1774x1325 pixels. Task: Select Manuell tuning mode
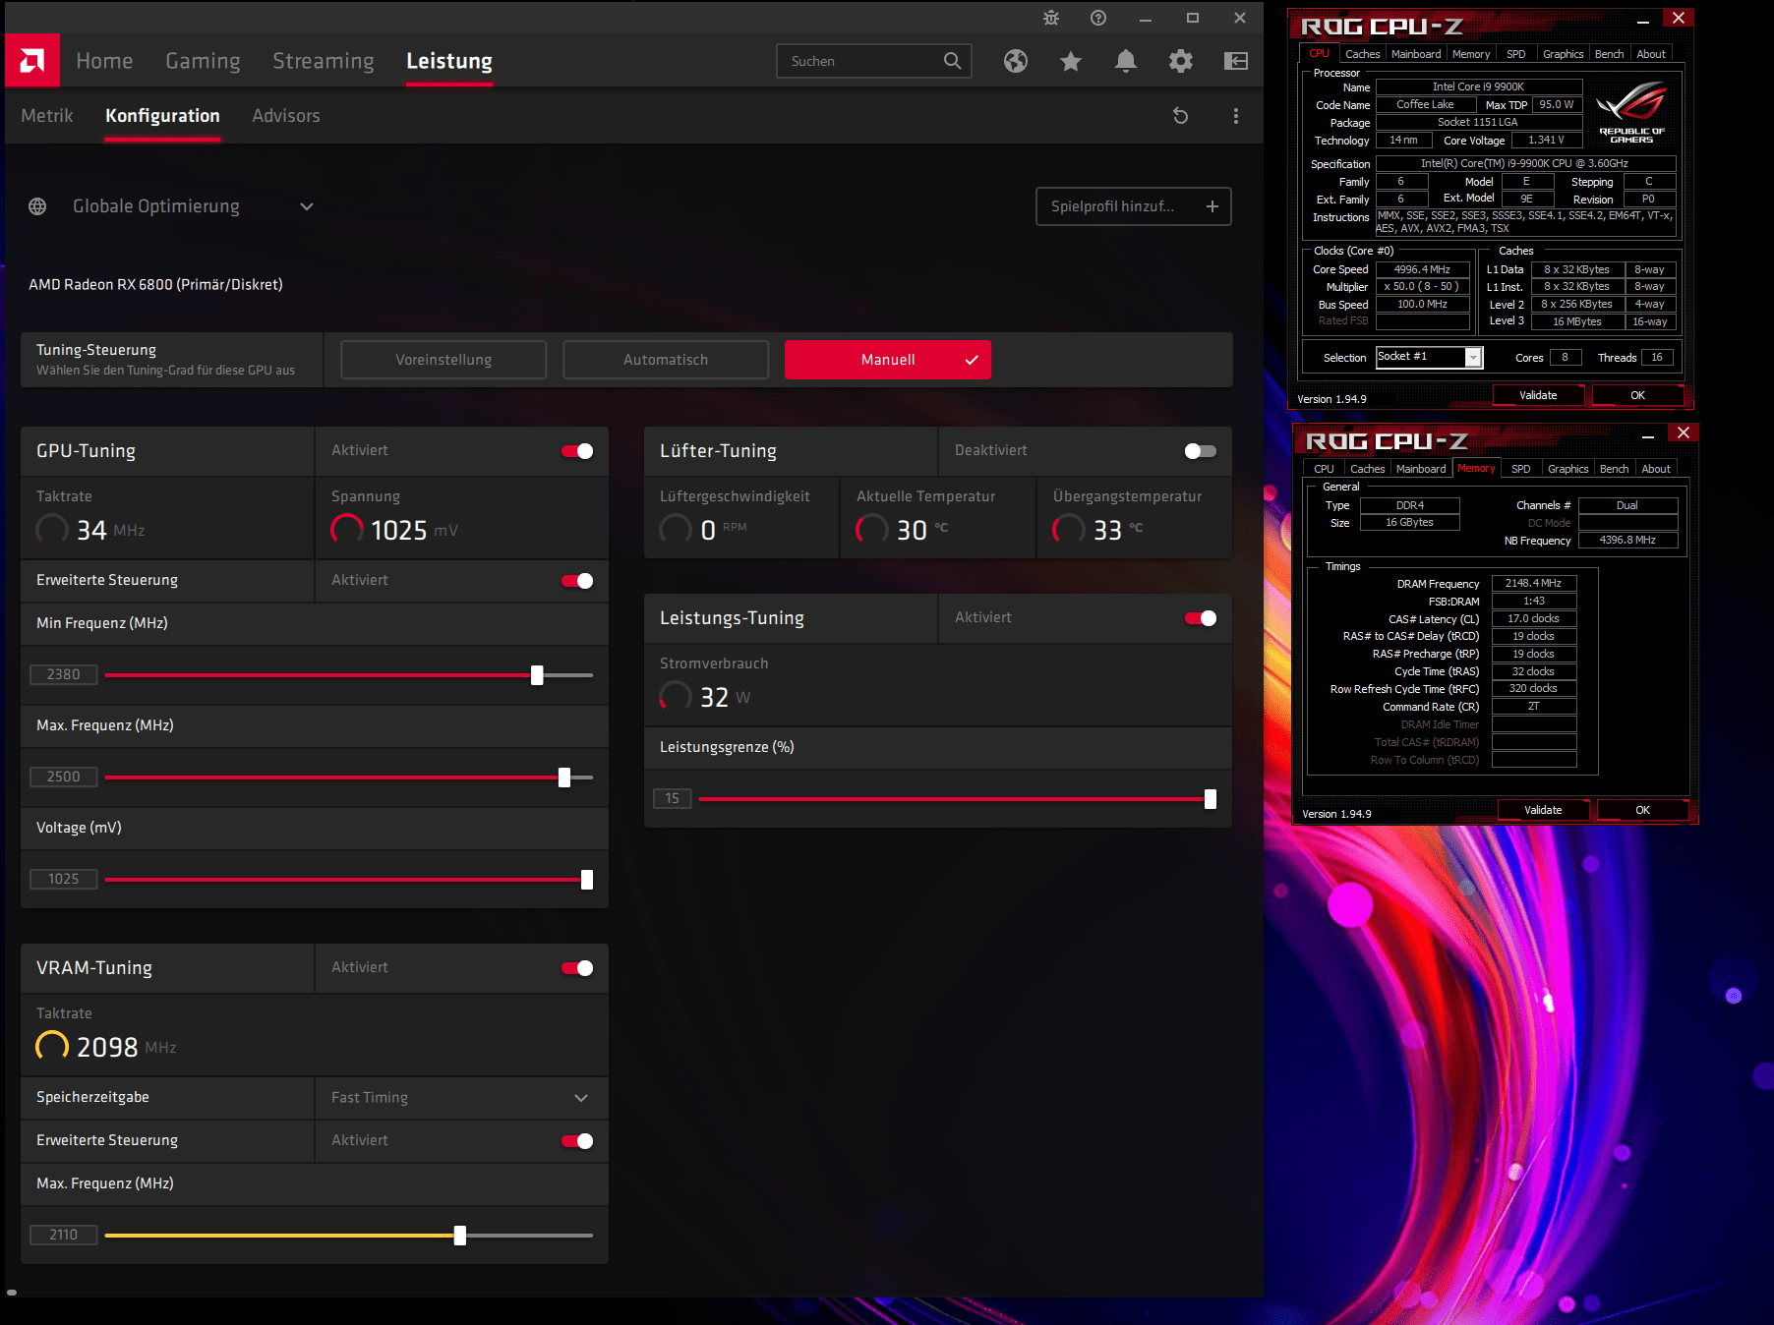click(888, 360)
